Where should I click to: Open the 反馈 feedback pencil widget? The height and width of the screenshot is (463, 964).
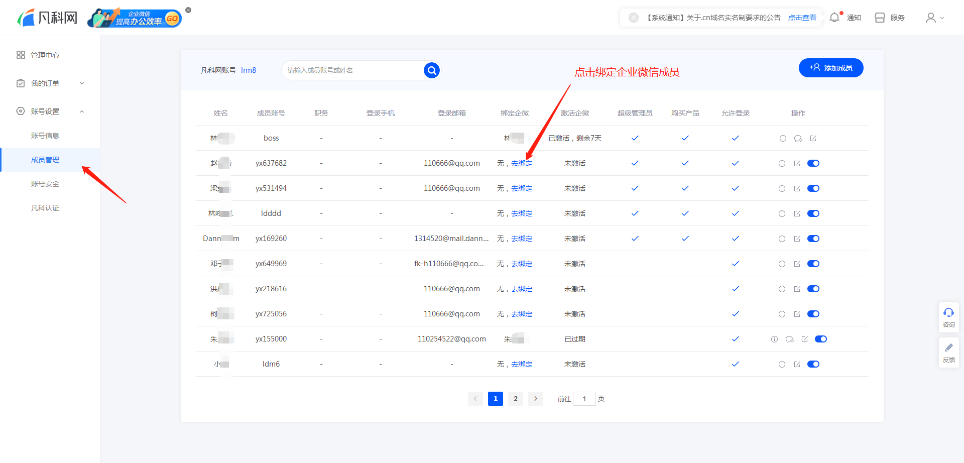coord(949,353)
